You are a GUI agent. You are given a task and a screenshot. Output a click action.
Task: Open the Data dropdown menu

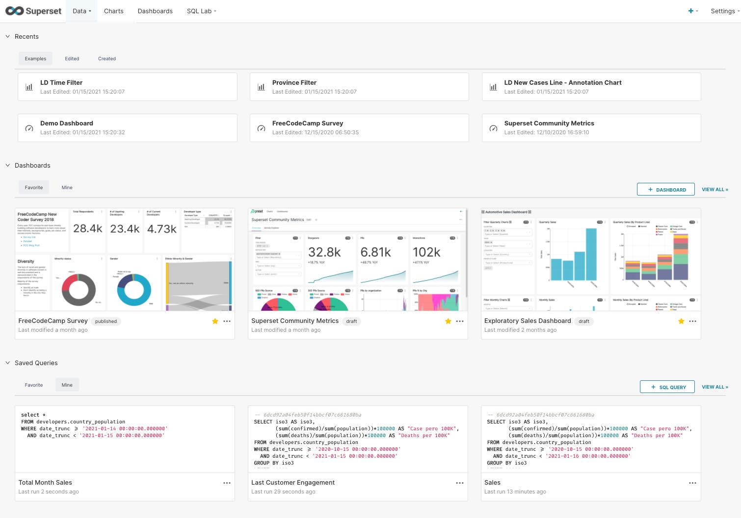point(81,11)
